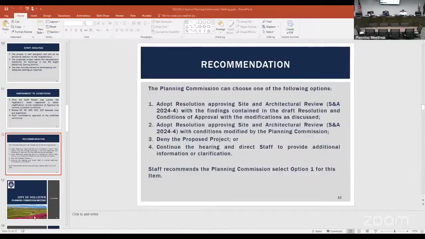Switch to Slide Sorter view

[359, 231]
